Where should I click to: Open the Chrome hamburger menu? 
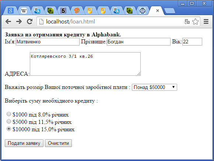point(206,22)
